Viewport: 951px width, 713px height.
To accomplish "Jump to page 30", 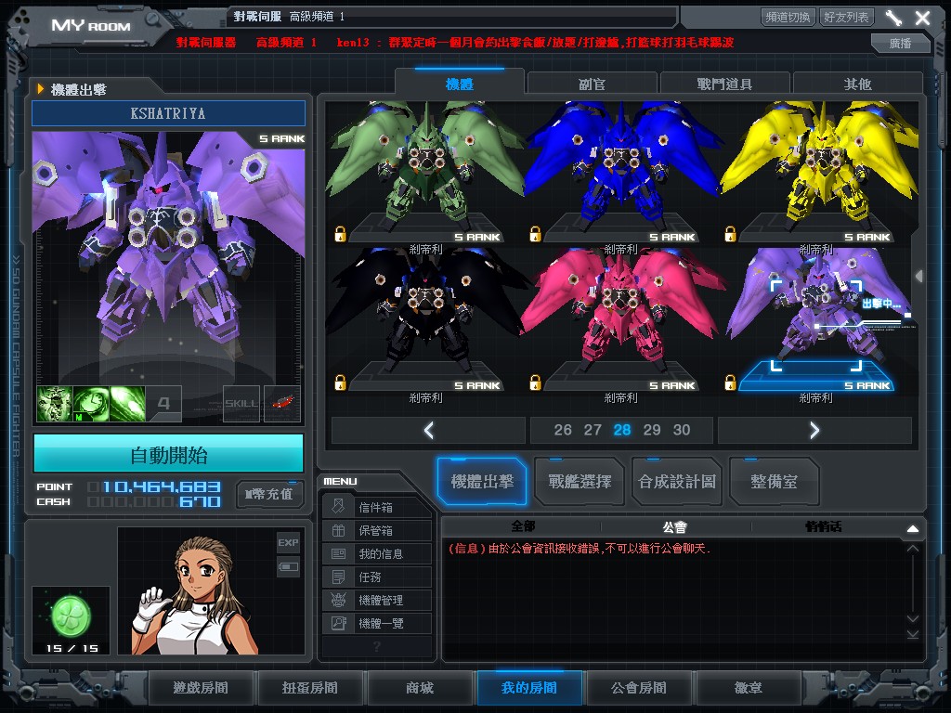I will [x=682, y=430].
